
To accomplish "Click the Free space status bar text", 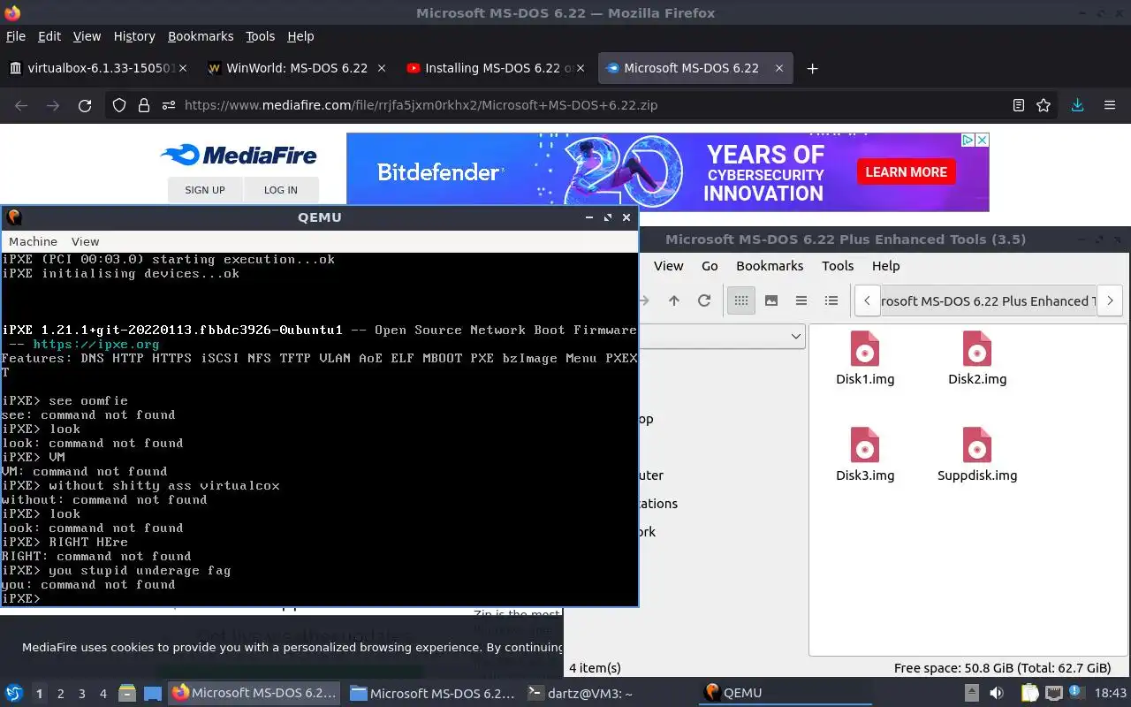I will [x=1002, y=668].
